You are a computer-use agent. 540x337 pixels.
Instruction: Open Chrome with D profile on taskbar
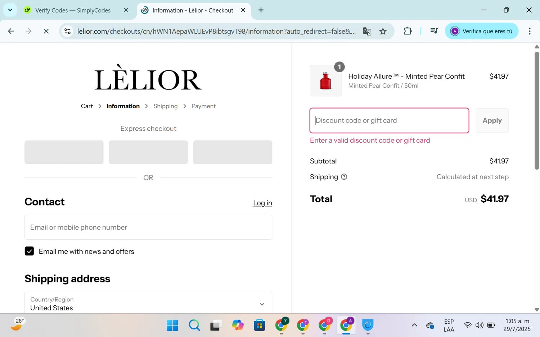coord(325,325)
